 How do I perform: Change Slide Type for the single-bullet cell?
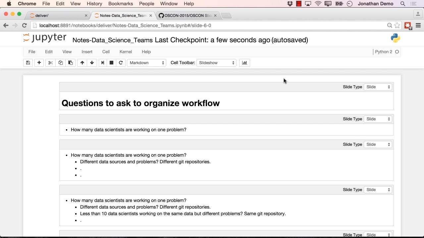point(378,119)
